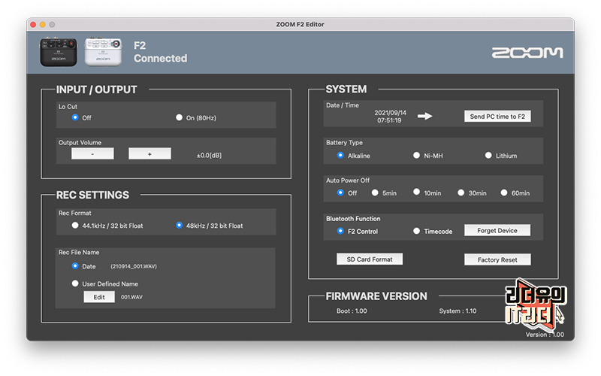Select Date for Rec File Name
601x376 pixels.
(x=75, y=266)
